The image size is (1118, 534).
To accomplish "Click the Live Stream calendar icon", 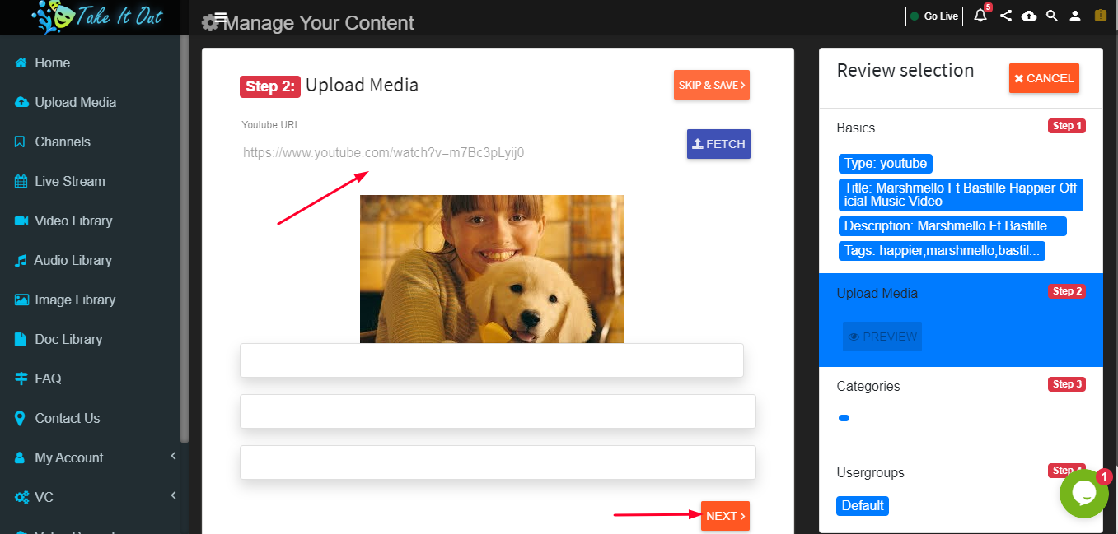I will tap(21, 181).
